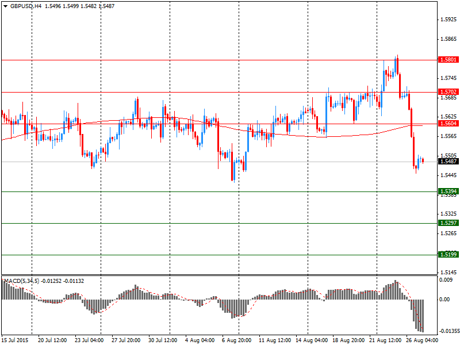Click the 1.5865 price scale value
This screenshot has height=345, width=460.
(x=449, y=39)
